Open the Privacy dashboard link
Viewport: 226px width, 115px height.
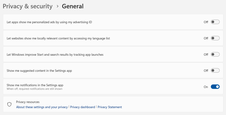click(82, 107)
